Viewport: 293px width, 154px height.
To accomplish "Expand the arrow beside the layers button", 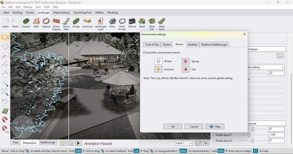I will pyautogui.click(x=206, y=143).
